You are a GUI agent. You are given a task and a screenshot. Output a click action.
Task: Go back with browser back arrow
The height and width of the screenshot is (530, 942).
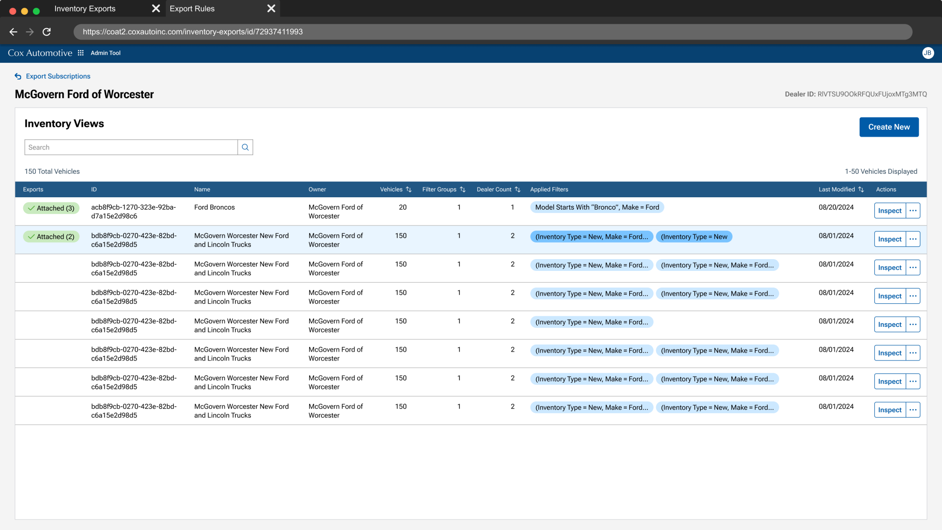tap(13, 32)
